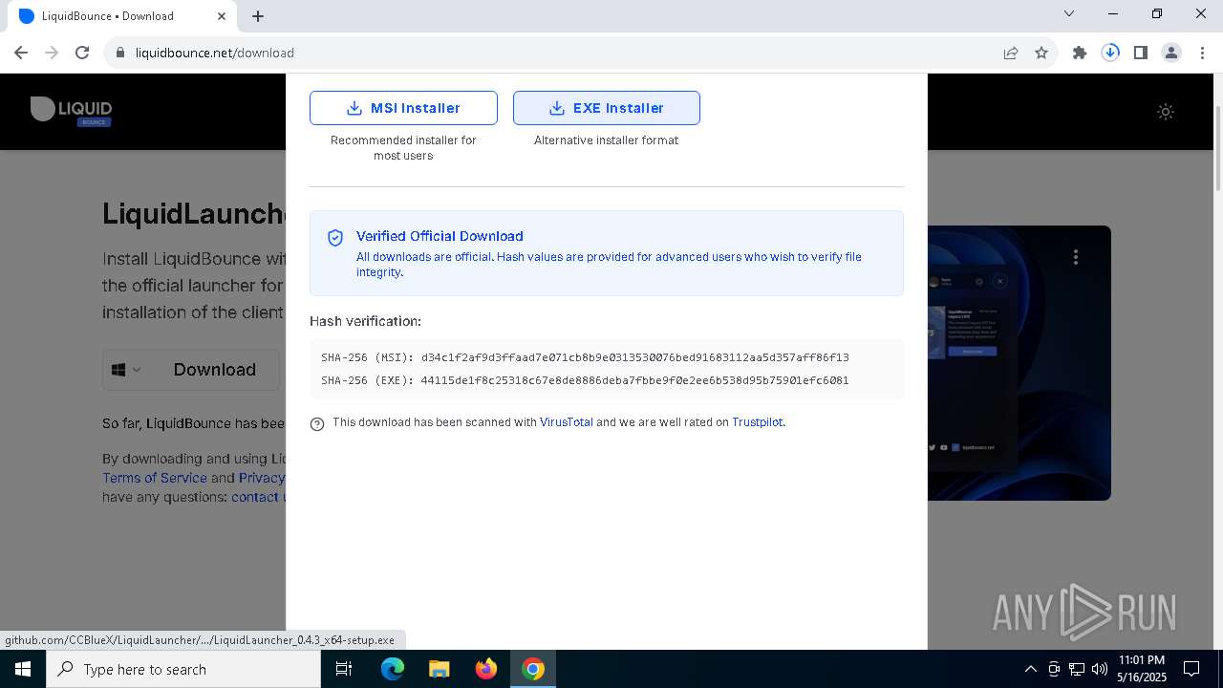Click the LiquidBounce logo
Viewport: 1223px width, 688px height.
tap(72, 111)
